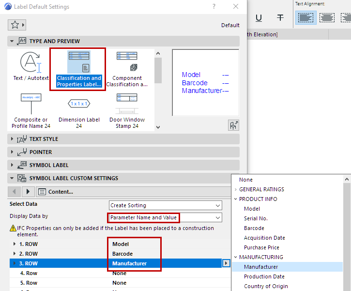
Task: Select Classification and Properties Label type
Action: pyautogui.click(x=79, y=69)
